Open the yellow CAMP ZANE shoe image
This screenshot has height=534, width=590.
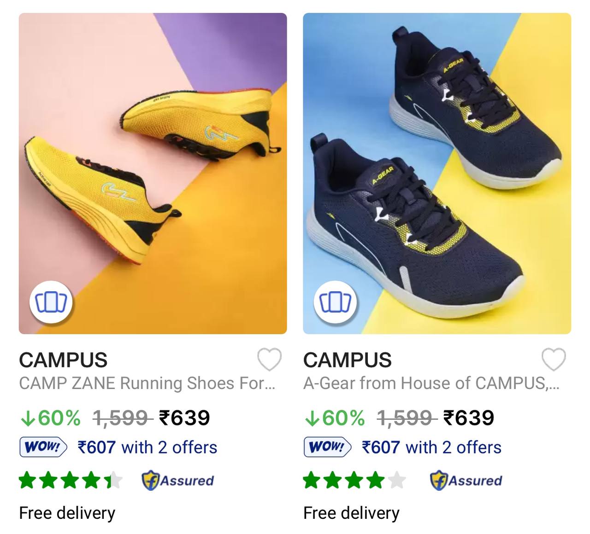(153, 161)
